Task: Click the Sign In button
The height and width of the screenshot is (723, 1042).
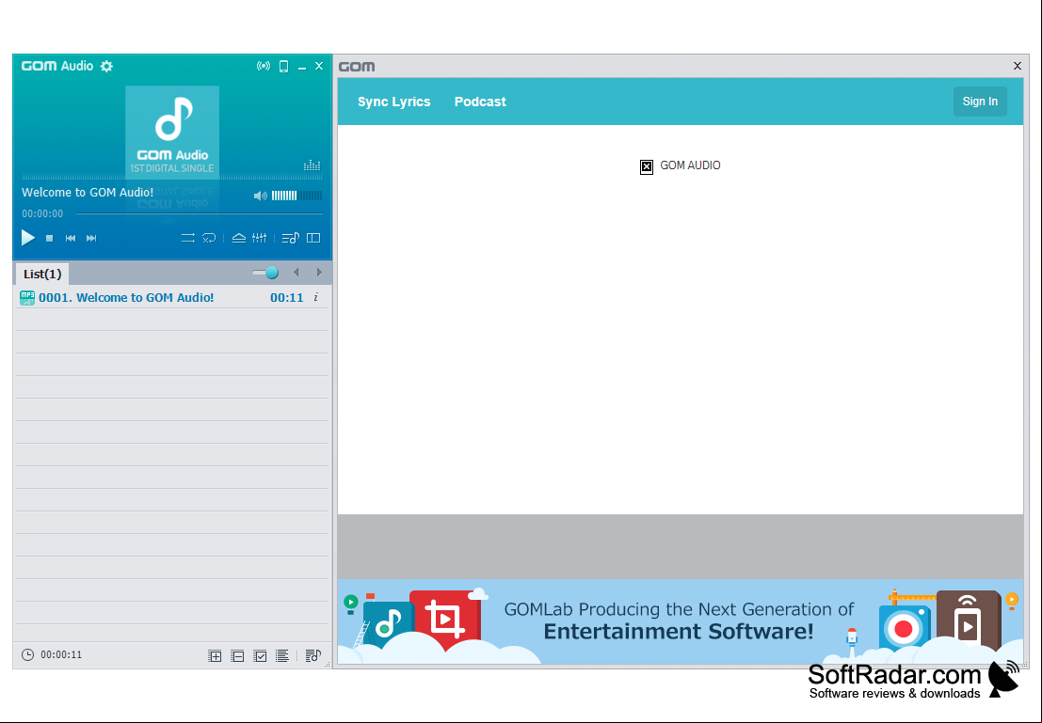Action: tap(980, 102)
